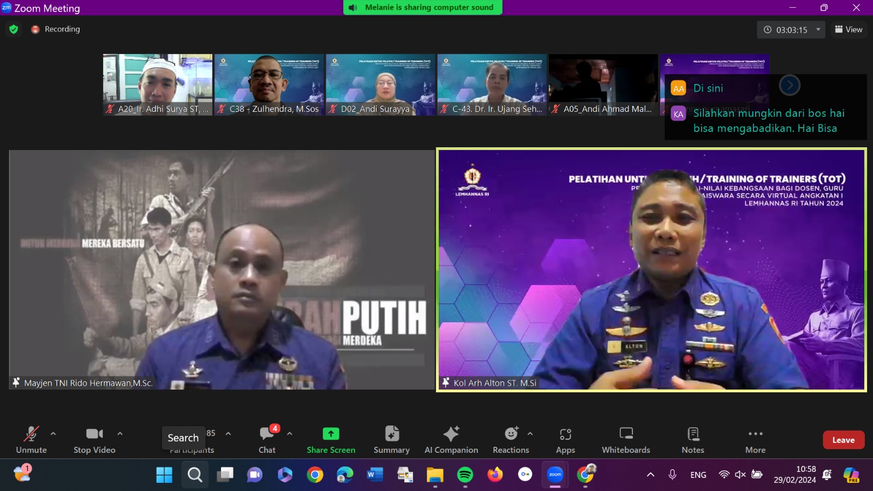
Task: Launch the AI Companion
Action: (x=451, y=439)
